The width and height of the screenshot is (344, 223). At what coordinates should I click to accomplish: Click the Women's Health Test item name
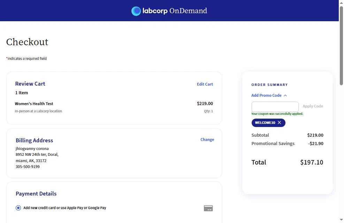coord(34,104)
